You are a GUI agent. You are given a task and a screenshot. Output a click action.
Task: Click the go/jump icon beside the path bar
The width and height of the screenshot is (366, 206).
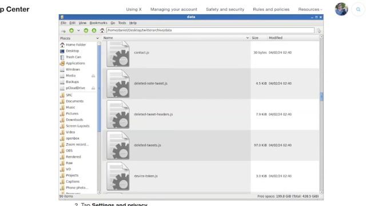[319, 30]
